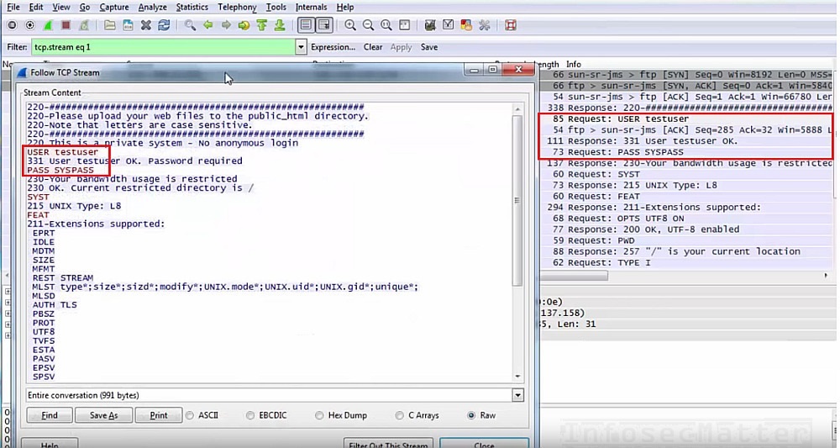The width and height of the screenshot is (840, 448).
Task: Open coloring rules icon
Action: coord(466,25)
